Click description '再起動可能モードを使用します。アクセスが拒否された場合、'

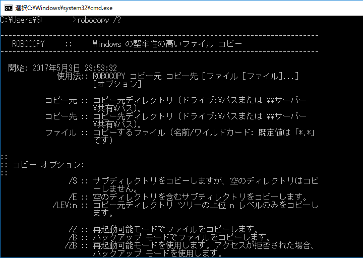coord(204,245)
